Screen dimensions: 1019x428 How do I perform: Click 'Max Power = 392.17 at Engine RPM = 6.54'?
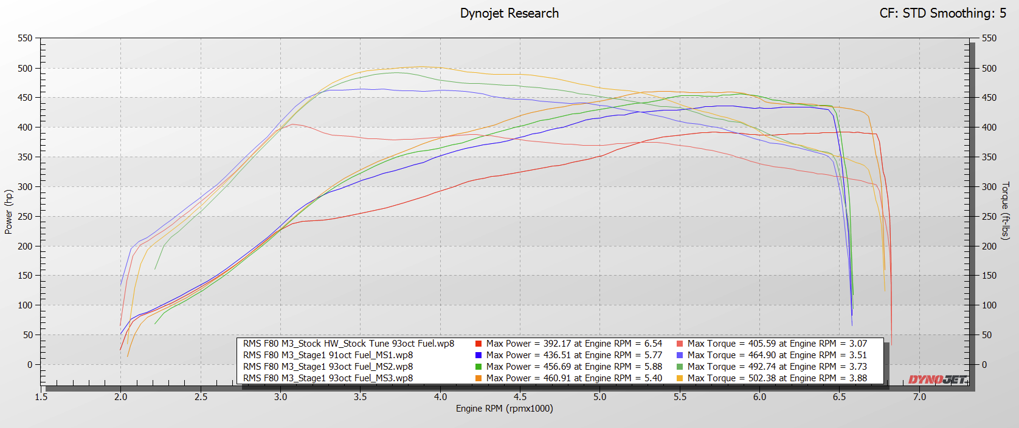574,344
